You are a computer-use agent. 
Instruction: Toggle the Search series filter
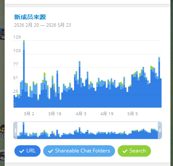134,151
